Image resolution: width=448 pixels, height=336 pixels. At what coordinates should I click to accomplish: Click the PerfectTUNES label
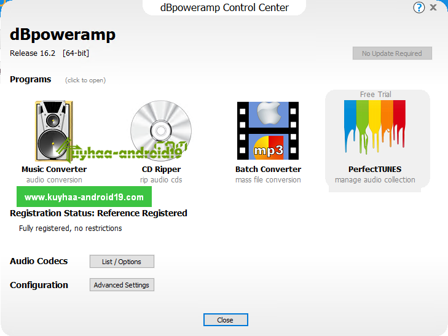(x=375, y=170)
